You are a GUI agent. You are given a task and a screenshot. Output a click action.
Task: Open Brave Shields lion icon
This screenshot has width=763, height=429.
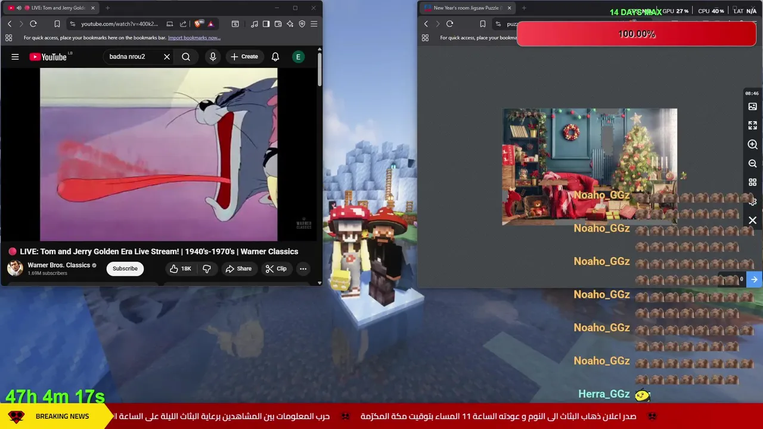[198, 24]
